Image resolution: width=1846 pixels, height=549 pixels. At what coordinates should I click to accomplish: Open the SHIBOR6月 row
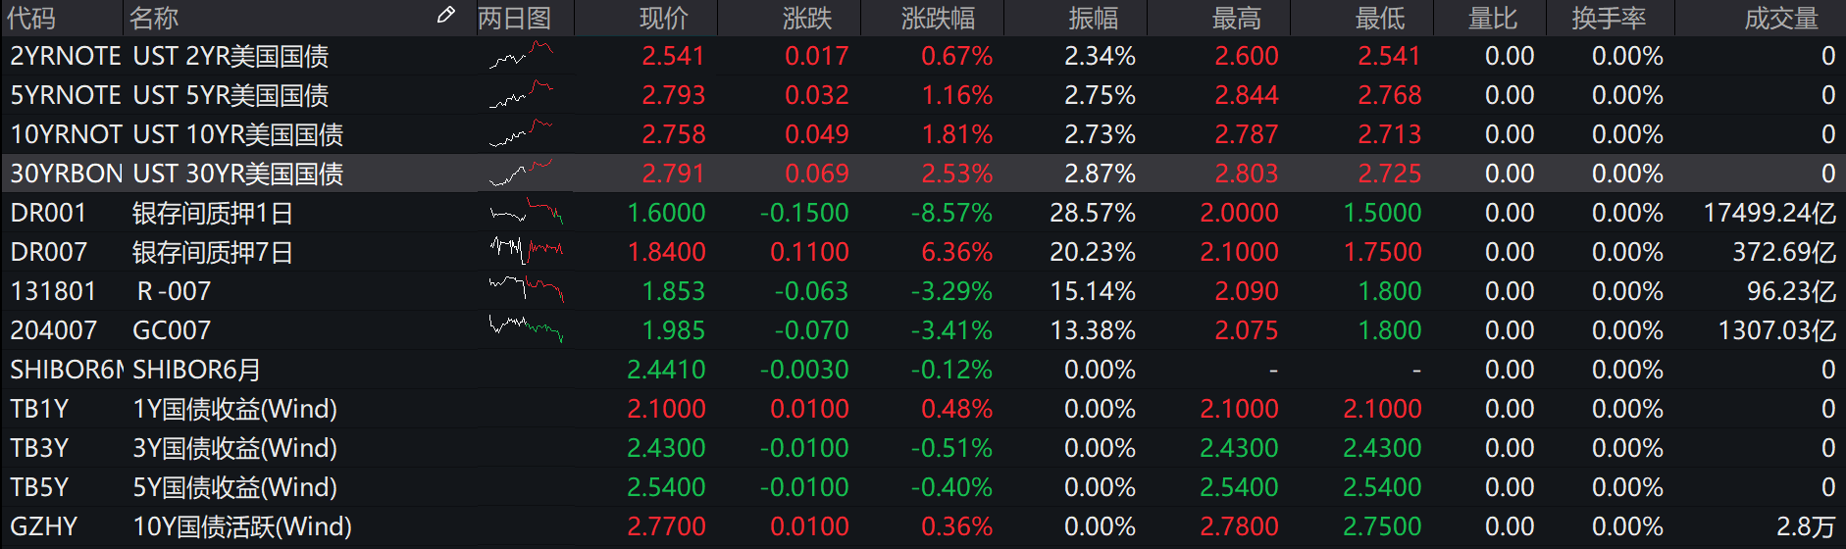[196, 370]
